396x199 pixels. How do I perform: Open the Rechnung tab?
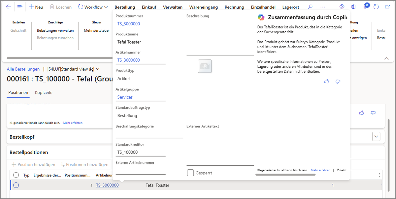[234, 7]
